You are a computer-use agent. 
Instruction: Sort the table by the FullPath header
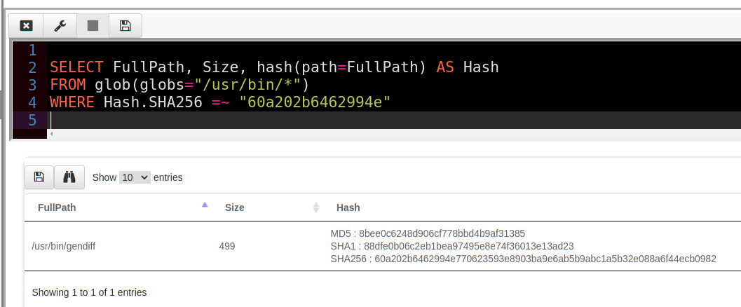[57, 207]
